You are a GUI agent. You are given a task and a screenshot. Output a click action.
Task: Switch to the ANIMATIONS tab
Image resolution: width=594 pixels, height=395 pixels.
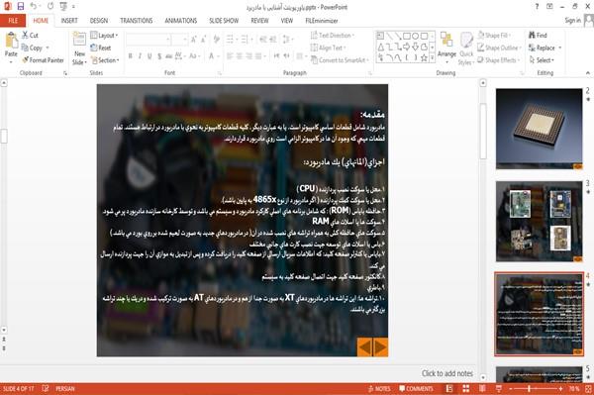point(181,21)
